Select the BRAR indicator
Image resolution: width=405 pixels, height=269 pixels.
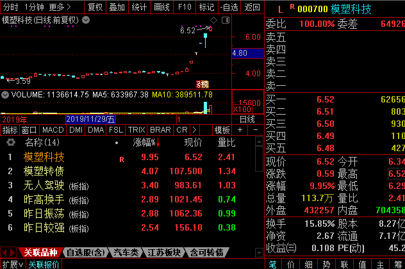[x=160, y=130]
